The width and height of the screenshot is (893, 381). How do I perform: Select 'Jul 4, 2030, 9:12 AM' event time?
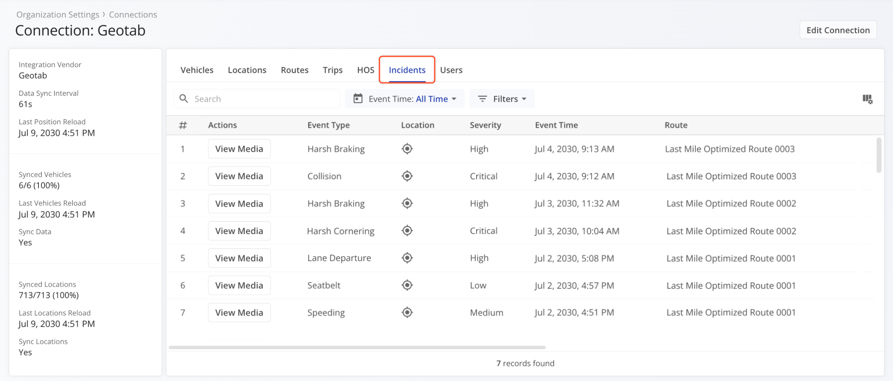pyautogui.click(x=574, y=176)
